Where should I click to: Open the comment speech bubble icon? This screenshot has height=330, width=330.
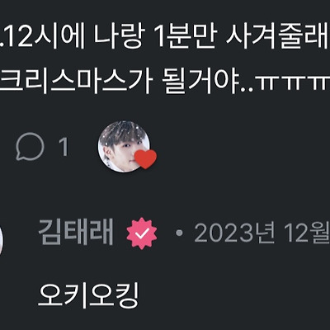coord(30,146)
